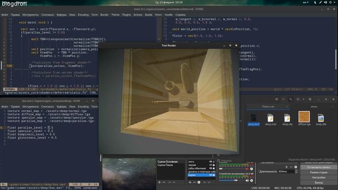Mute the playback device speaker icon
Image resolution: width=338 pixels, height=190 pixels.
tap(247, 180)
